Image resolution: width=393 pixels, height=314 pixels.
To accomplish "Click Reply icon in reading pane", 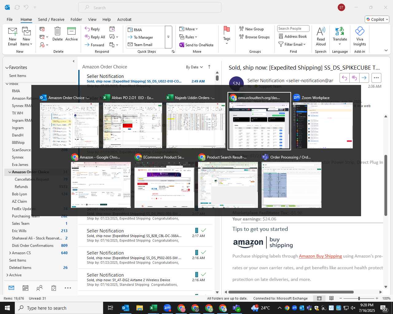I will [344, 78].
